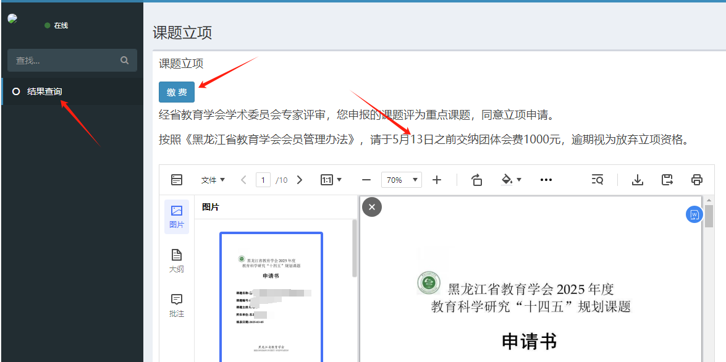Image resolution: width=726 pixels, height=362 pixels.
Task: Click the user avatar in the sidebar
Action: pyautogui.click(x=12, y=19)
